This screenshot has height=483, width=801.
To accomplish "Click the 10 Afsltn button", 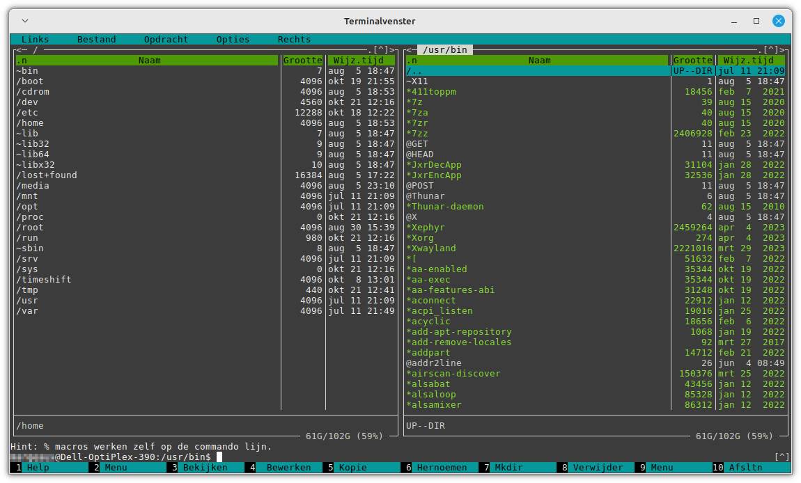I will [752, 467].
